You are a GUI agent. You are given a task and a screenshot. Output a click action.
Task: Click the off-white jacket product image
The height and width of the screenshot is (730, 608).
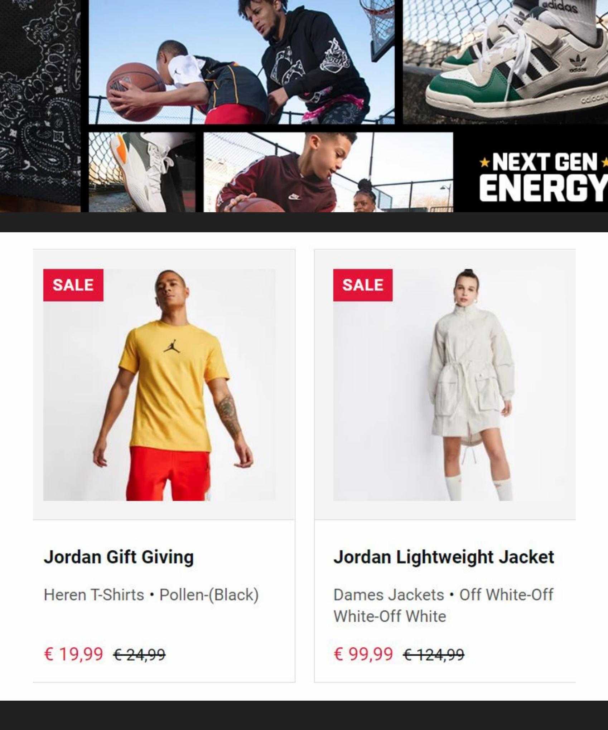pos(454,385)
